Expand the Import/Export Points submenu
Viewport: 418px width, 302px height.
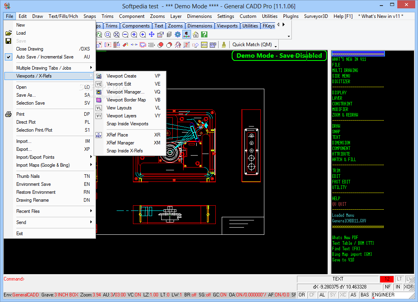[50, 157]
